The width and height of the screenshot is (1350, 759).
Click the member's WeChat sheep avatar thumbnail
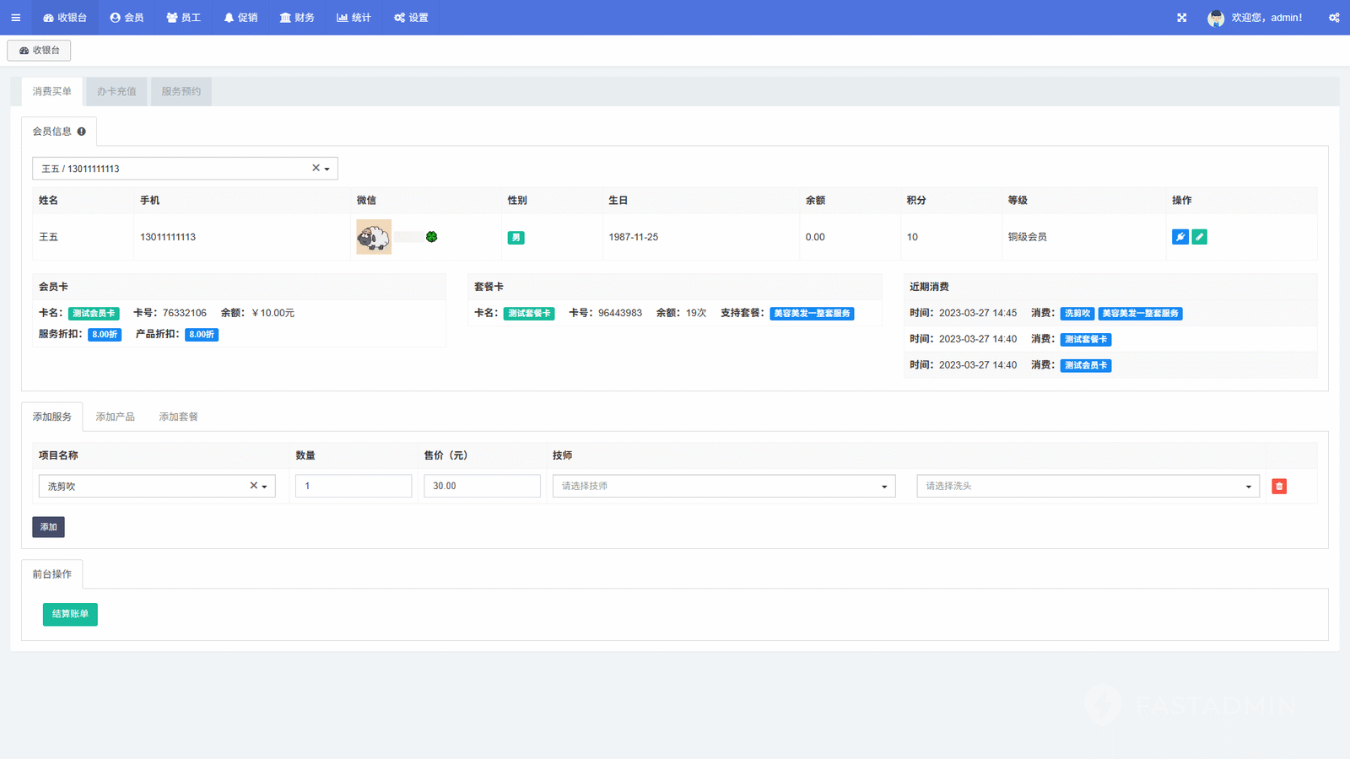(x=373, y=237)
